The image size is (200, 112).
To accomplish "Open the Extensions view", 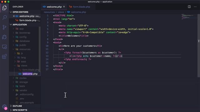I will tap(4, 56).
